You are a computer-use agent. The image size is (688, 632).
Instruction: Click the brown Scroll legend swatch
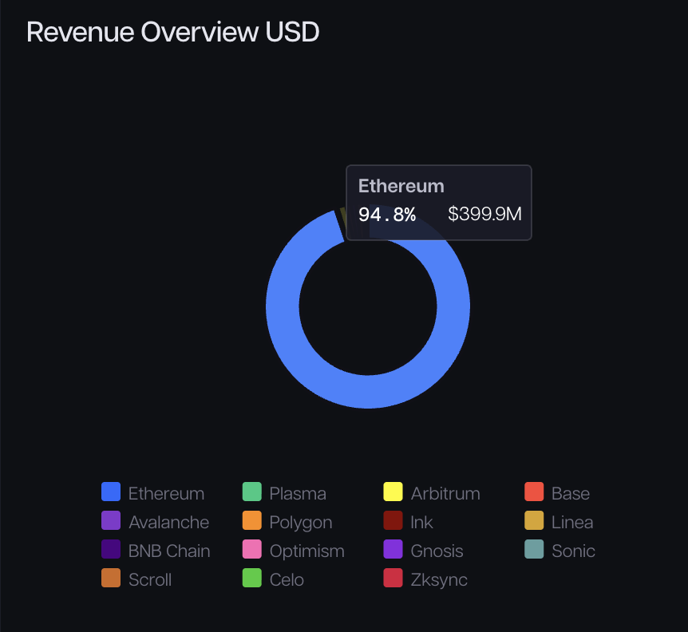tap(111, 578)
